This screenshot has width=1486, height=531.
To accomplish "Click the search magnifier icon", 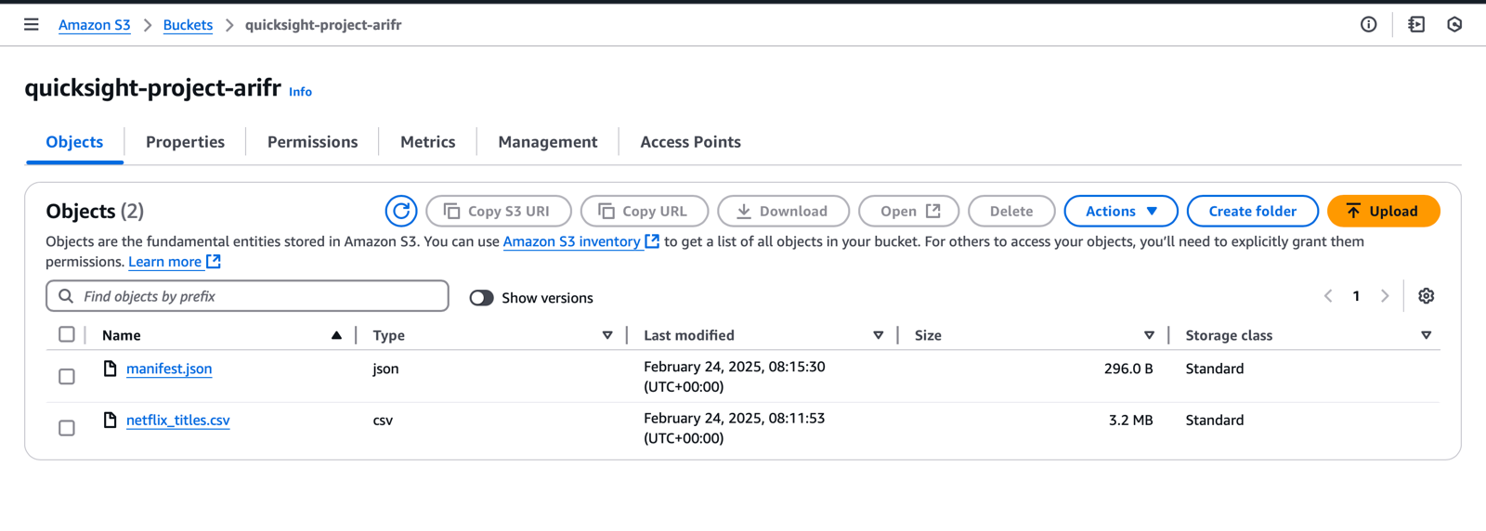I will coord(66,296).
